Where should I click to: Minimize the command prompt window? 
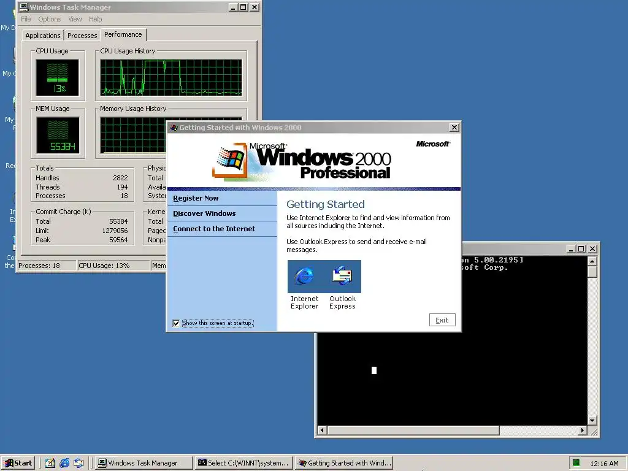click(x=572, y=249)
